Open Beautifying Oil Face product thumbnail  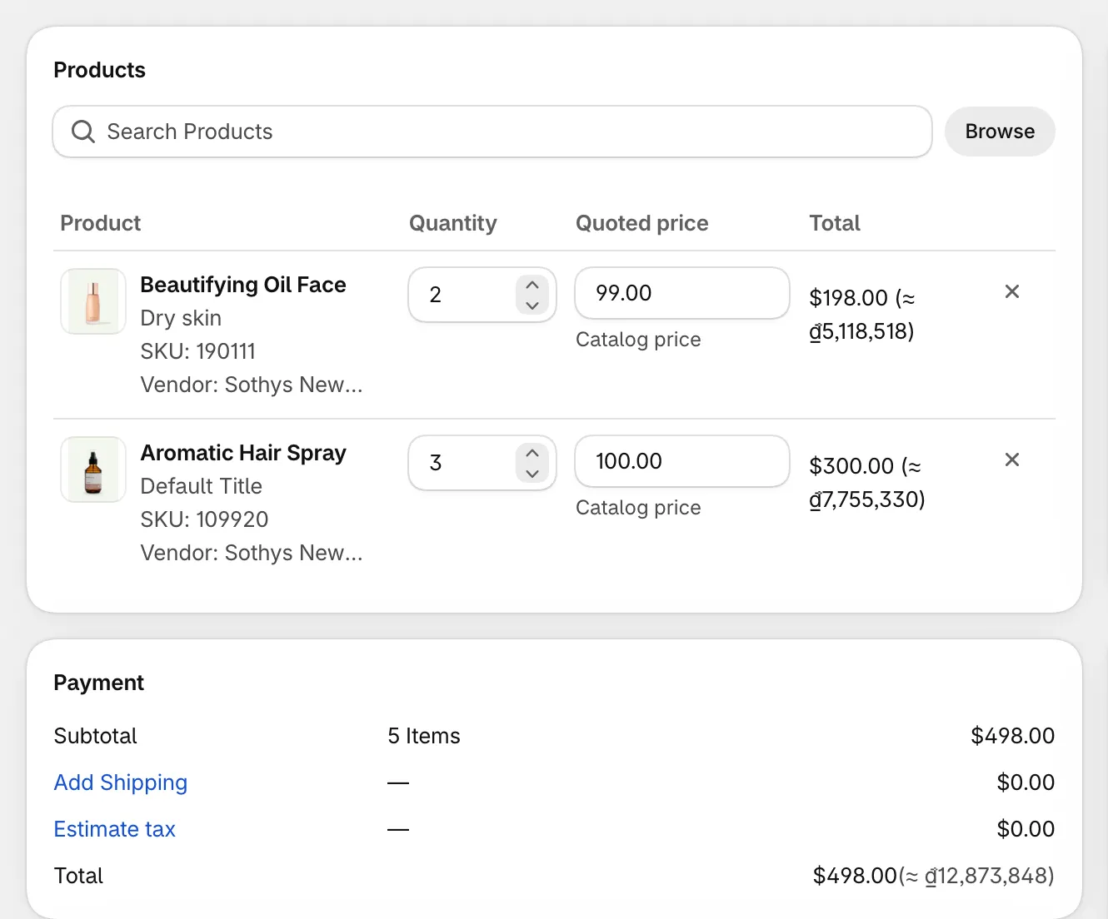click(93, 301)
